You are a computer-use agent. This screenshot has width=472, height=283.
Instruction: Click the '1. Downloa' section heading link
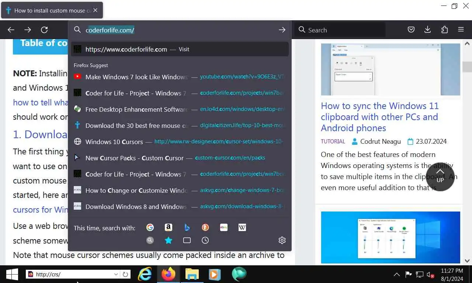click(x=40, y=134)
